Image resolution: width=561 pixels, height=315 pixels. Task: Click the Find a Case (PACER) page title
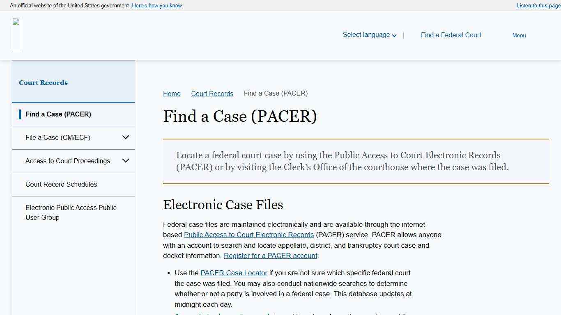240,116
